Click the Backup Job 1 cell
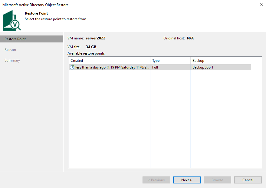Viewport: 266px width, 188px height. [203, 67]
